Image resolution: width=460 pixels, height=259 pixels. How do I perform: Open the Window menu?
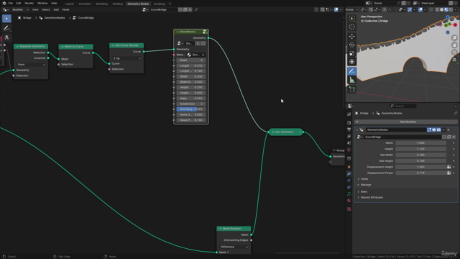[42, 3]
